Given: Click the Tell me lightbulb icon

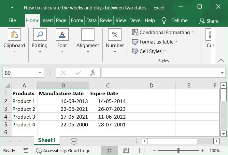Looking at the screenshot, I should 164,20.
